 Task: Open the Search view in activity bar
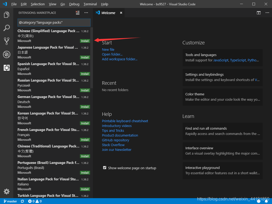7,28
